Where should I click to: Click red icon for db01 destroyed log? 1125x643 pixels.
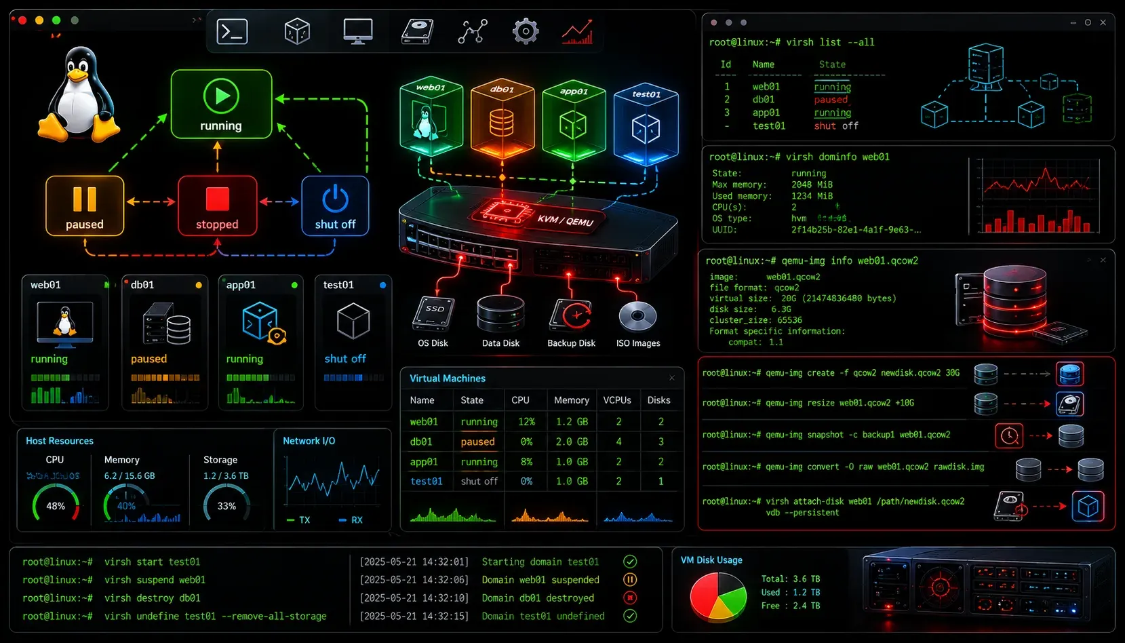coord(630,598)
